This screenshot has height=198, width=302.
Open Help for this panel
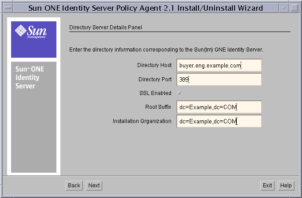click(286, 186)
